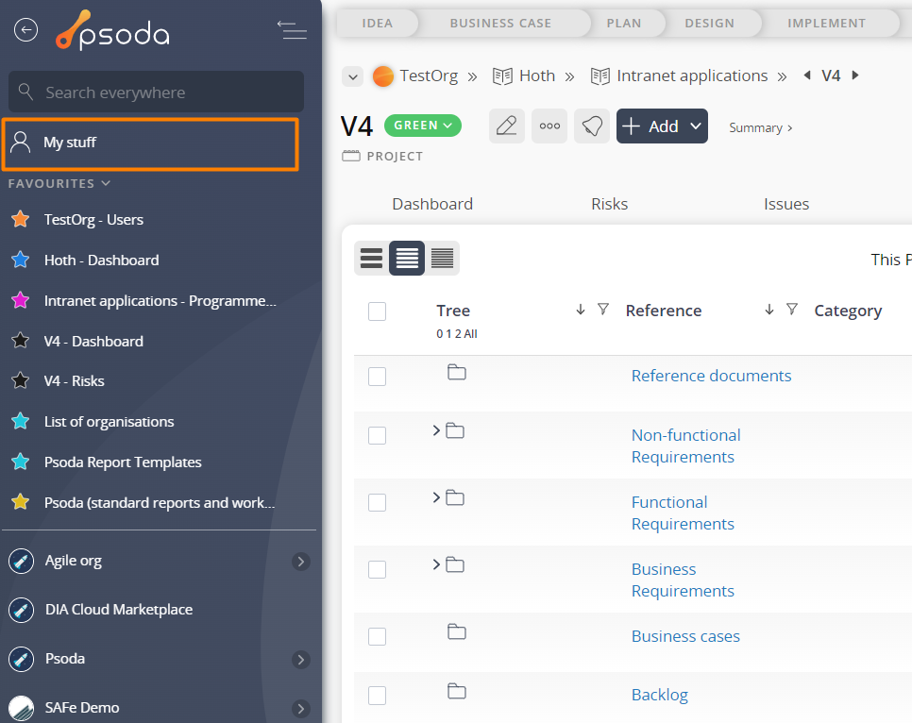Open the Add dropdown button
The height and width of the screenshot is (723, 912).
point(662,126)
